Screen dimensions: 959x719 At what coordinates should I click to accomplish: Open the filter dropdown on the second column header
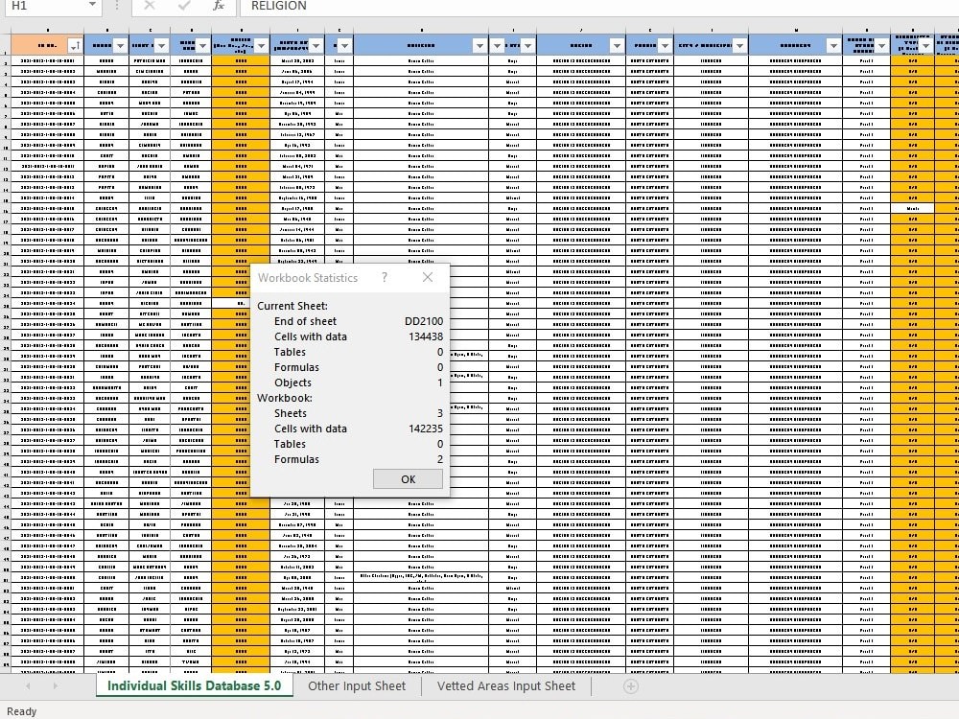click(x=120, y=45)
